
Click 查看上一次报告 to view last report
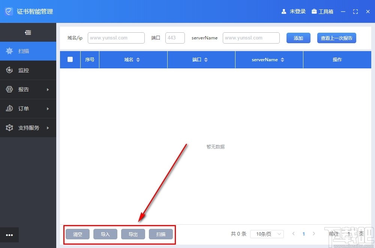[336, 38]
